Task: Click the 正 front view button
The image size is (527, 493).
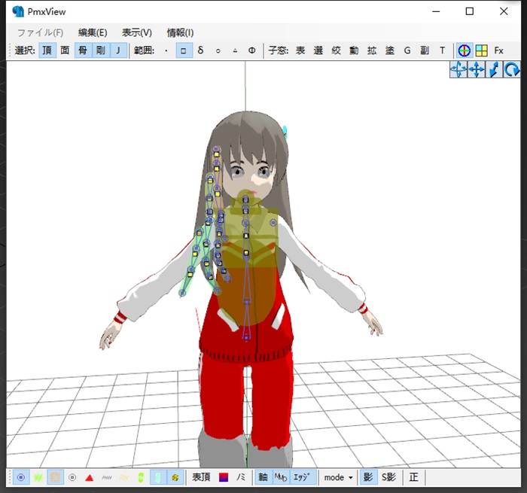Action: pos(413,477)
